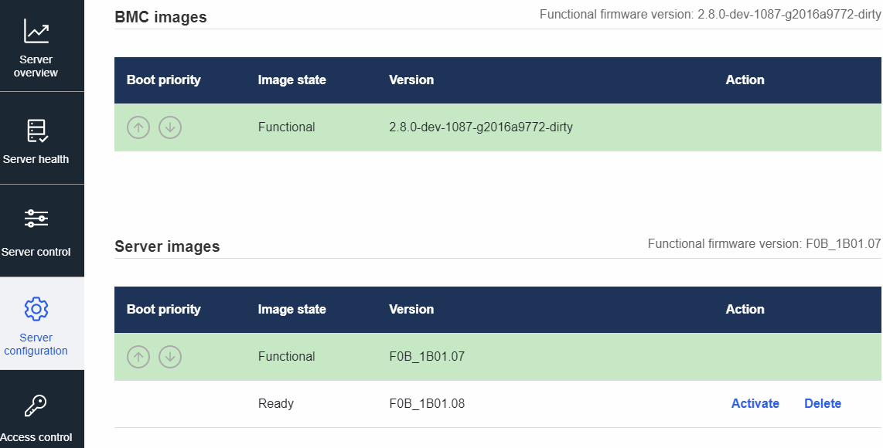Delete the F0B_1B01.08 server image
Image resolution: width=883 pixels, height=448 pixels.
(x=822, y=403)
